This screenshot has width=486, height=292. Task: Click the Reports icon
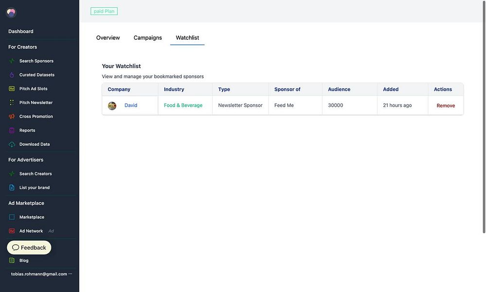click(12, 131)
